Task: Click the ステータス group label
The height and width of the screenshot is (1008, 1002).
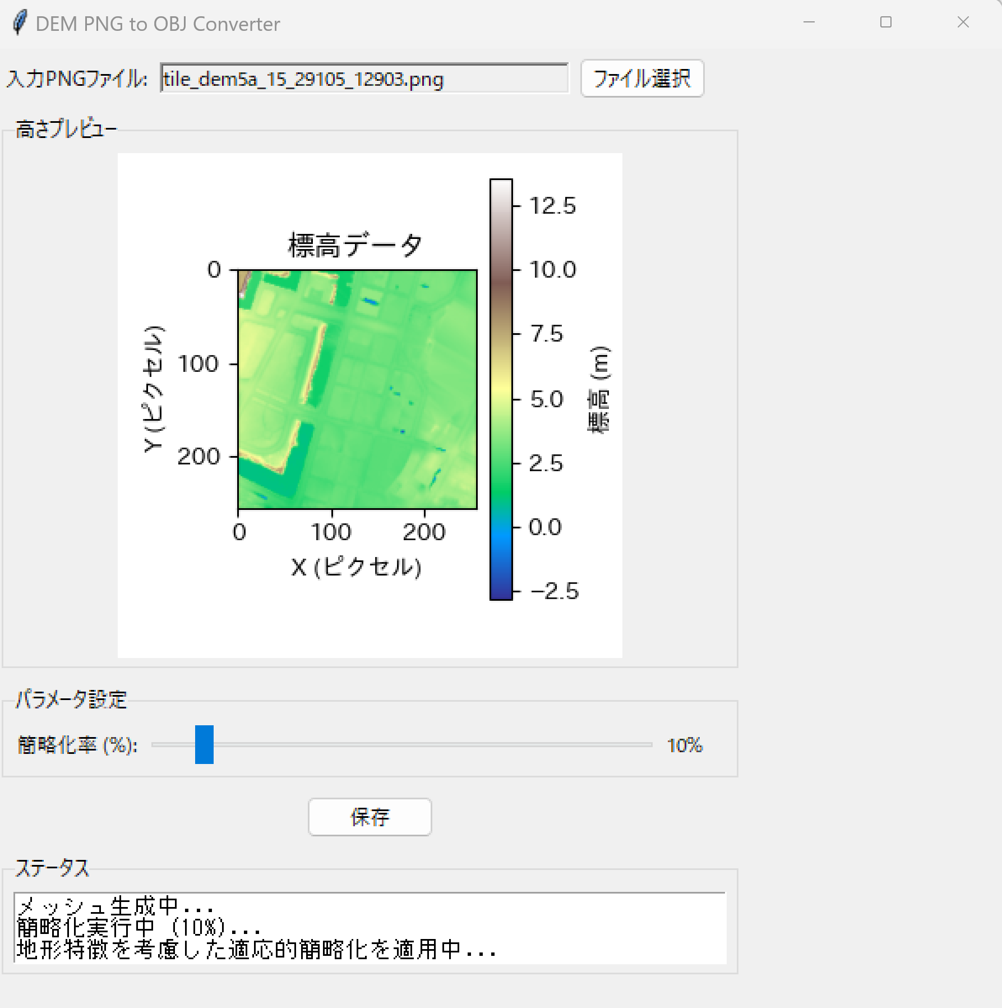Action: click(52, 868)
